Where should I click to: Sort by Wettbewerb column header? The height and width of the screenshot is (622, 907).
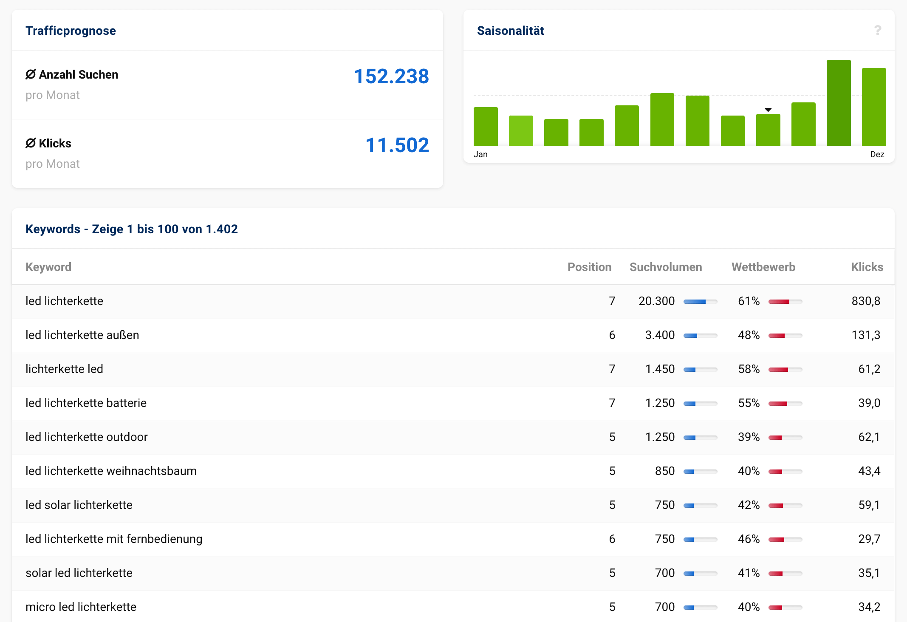coord(763,267)
